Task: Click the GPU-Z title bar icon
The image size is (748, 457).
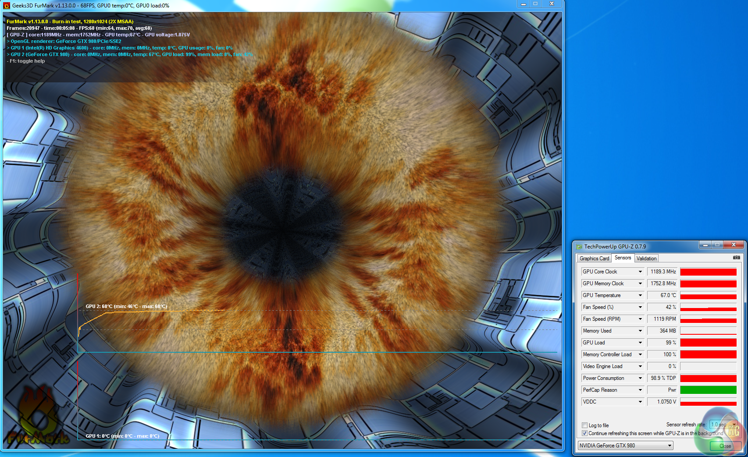Action: [579, 247]
